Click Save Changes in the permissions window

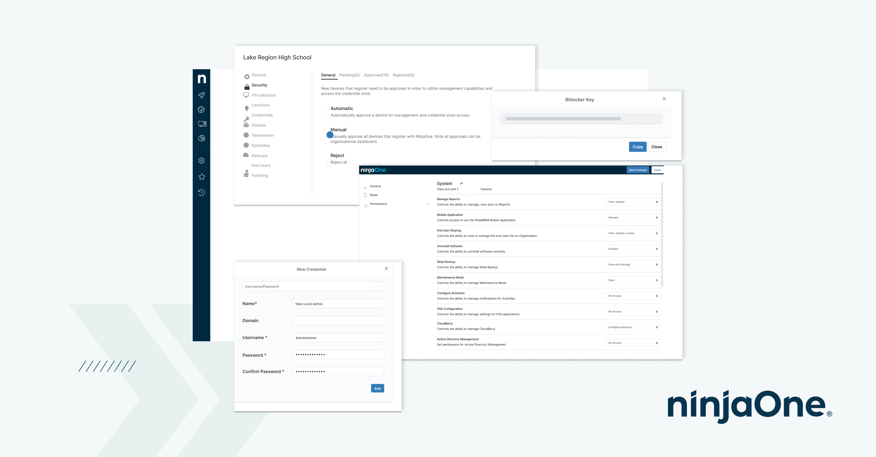(x=638, y=170)
